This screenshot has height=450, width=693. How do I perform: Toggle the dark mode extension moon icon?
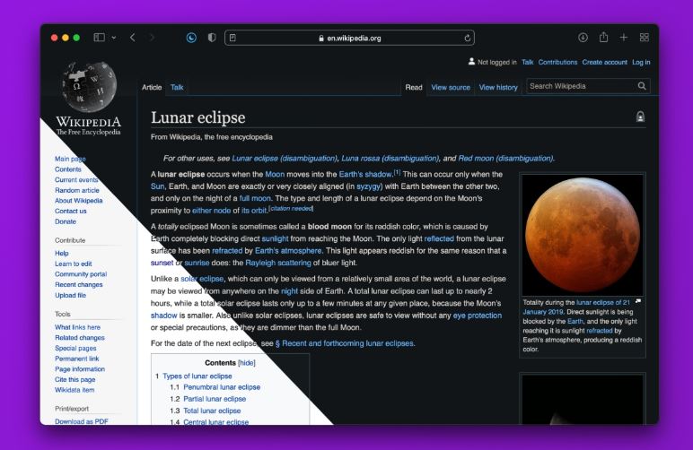[191, 38]
